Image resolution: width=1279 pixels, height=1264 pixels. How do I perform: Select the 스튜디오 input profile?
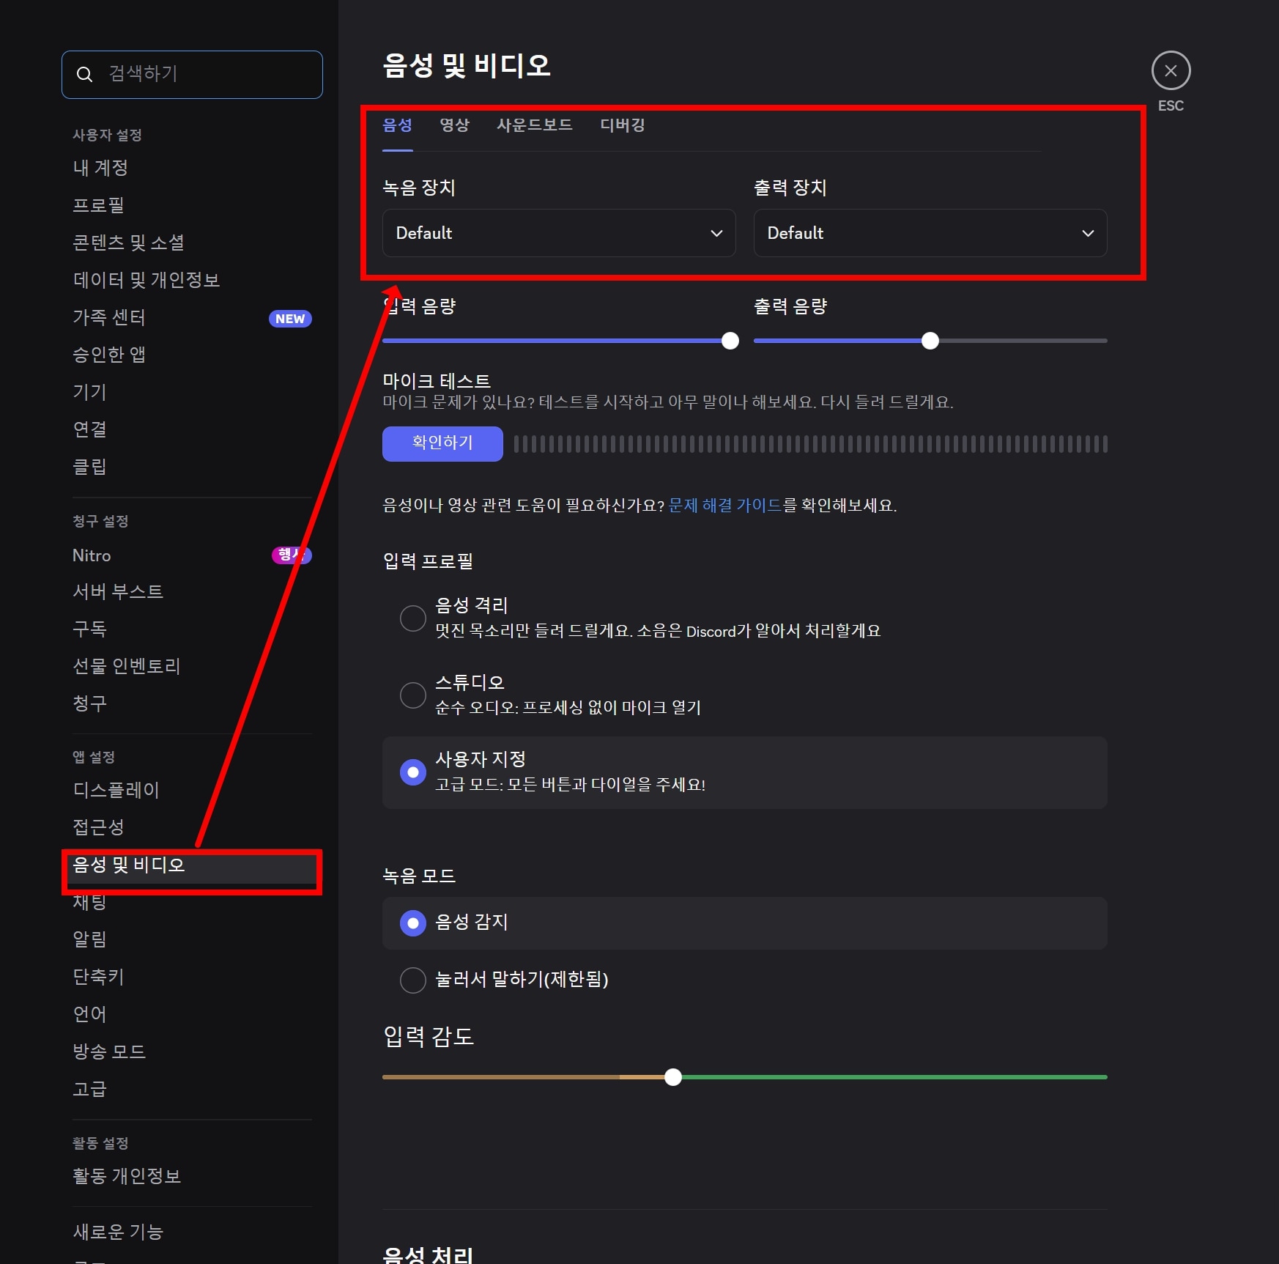(x=413, y=695)
